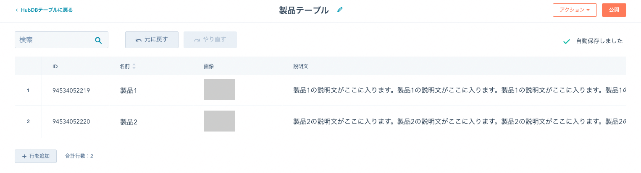Select the 製品1 image thumbnail

[x=219, y=90]
